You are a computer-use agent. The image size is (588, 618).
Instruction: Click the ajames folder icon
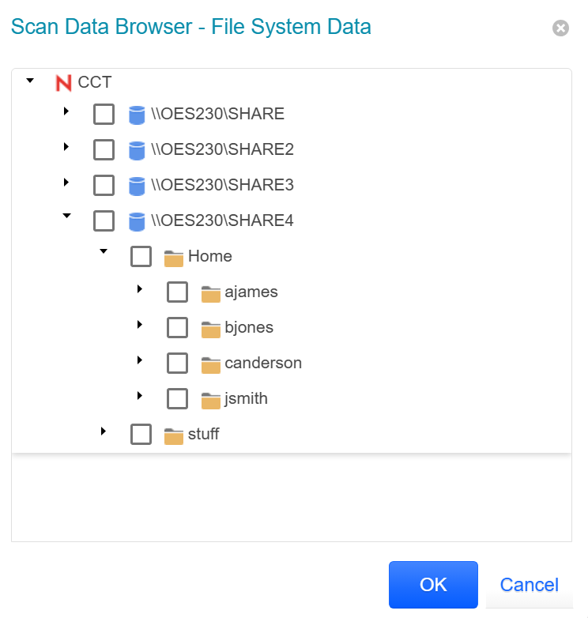point(210,293)
